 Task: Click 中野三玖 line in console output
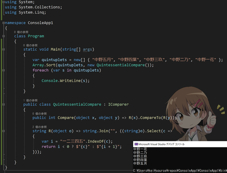[140, 156]
